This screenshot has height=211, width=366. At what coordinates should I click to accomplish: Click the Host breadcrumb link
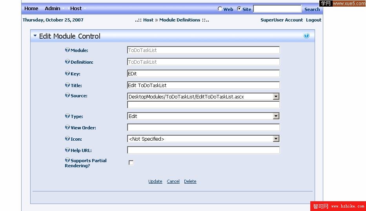(x=148, y=20)
